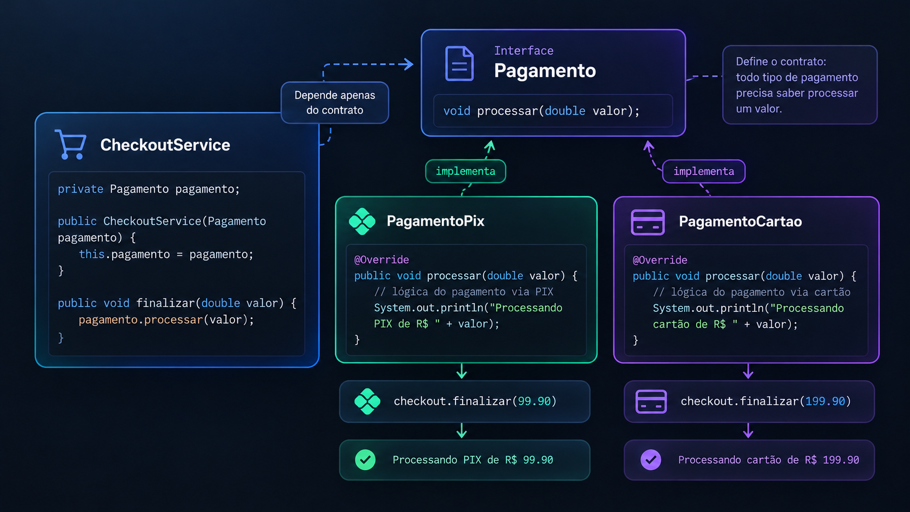Select the "@Override" annotation in the PagamentoCartao card

pos(660,260)
